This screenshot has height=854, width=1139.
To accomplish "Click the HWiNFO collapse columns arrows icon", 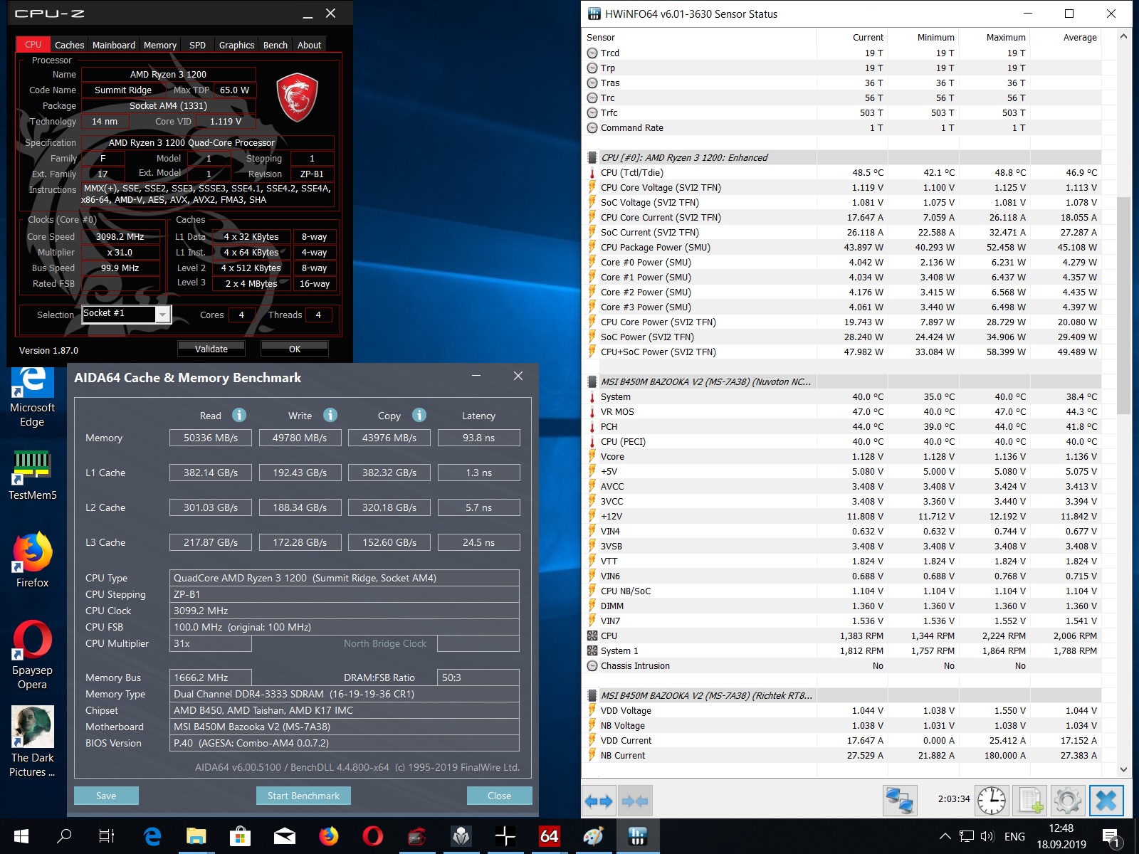I will coord(635,801).
